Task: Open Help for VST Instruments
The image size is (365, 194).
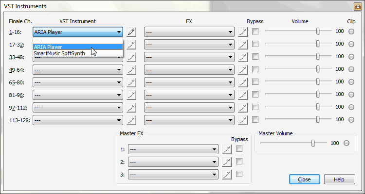Action: point(339,179)
